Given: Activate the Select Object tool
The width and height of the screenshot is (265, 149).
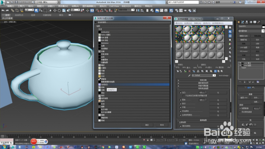Looking at the screenshot, I should pyautogui.click(x=36, y=10).
